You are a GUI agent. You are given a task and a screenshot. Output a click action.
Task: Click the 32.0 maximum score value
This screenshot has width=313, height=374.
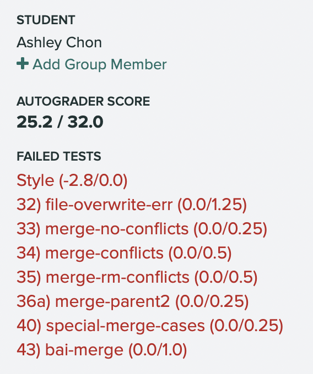click(x=85, y=122)
